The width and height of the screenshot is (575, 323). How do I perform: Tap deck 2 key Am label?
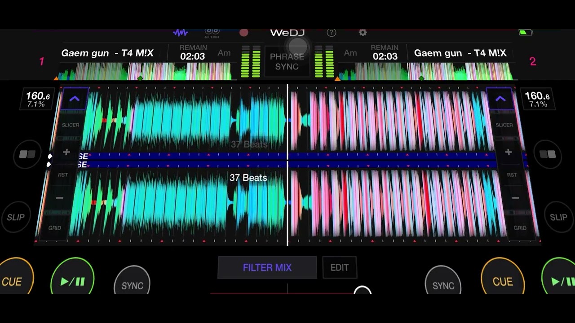click(x=350, y=53)
